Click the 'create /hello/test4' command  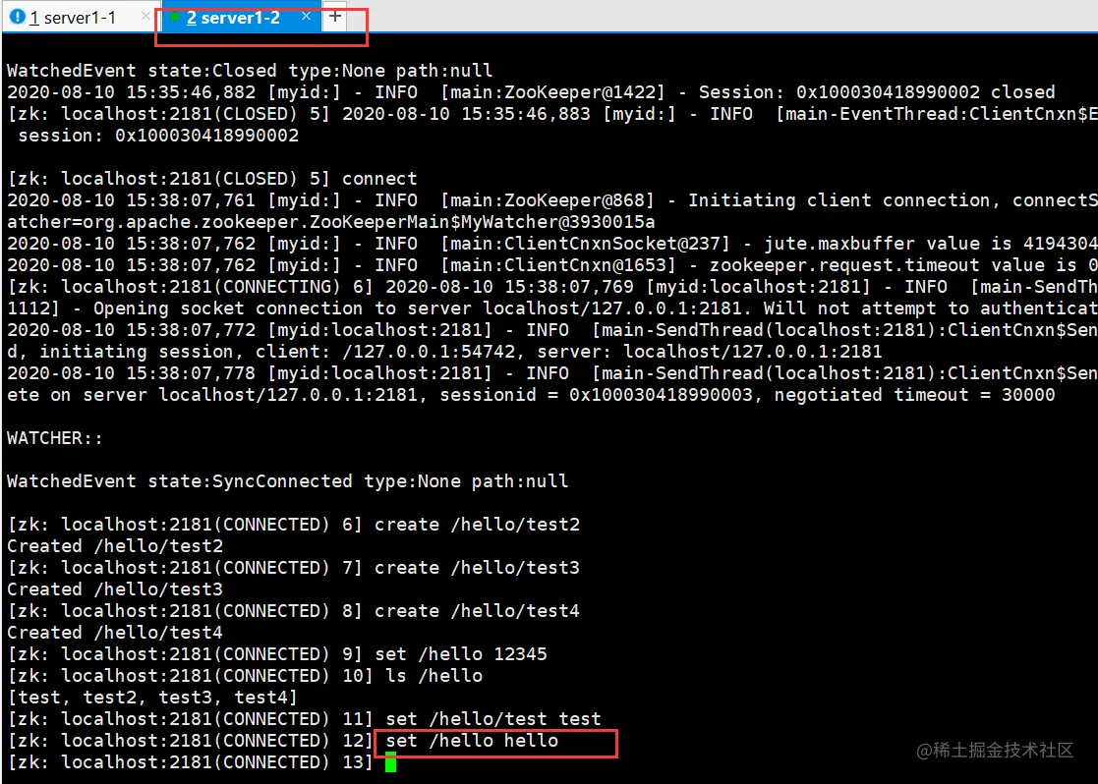click(477, 611)
